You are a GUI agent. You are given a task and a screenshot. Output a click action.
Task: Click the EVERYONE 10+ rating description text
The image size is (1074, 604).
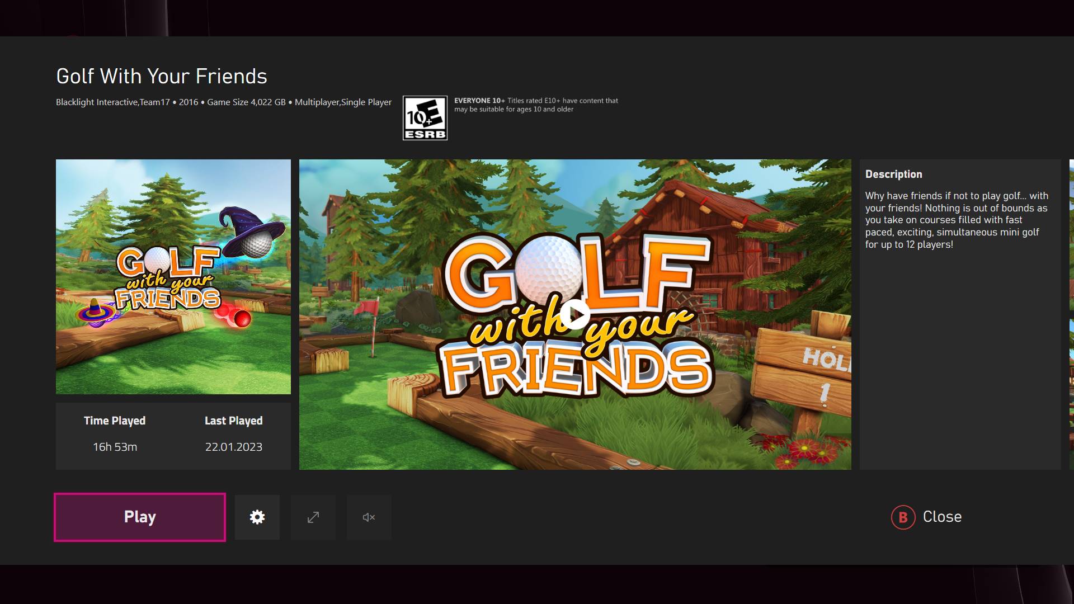pos(536,105)
